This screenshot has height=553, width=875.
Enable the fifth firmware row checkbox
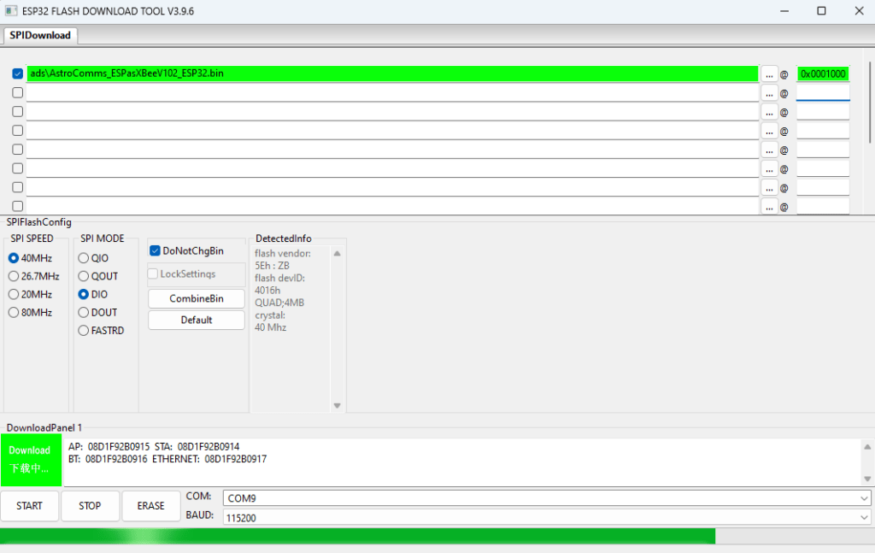point(17,150)
